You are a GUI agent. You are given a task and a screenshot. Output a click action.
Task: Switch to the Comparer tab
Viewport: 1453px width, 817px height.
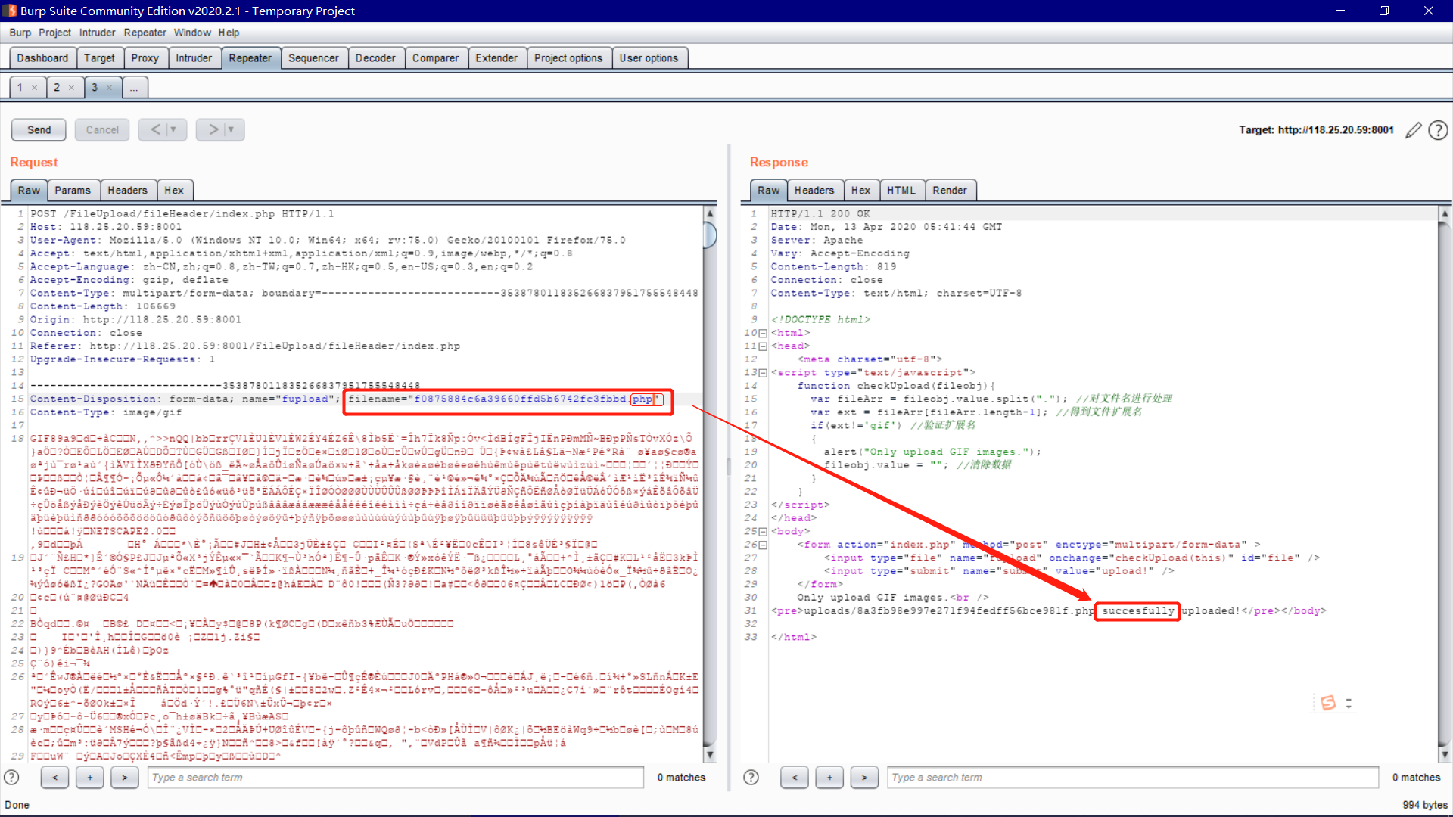pyautogui.click(x=435, y=58)
